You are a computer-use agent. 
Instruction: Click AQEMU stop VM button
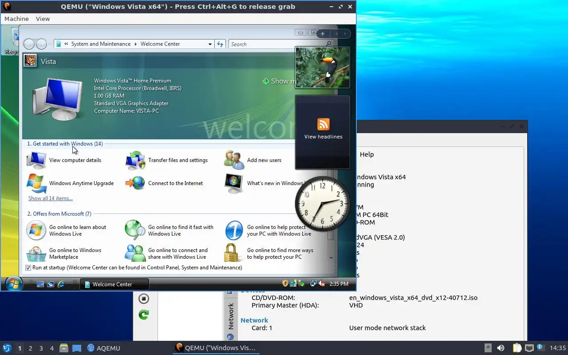(144, 299)
